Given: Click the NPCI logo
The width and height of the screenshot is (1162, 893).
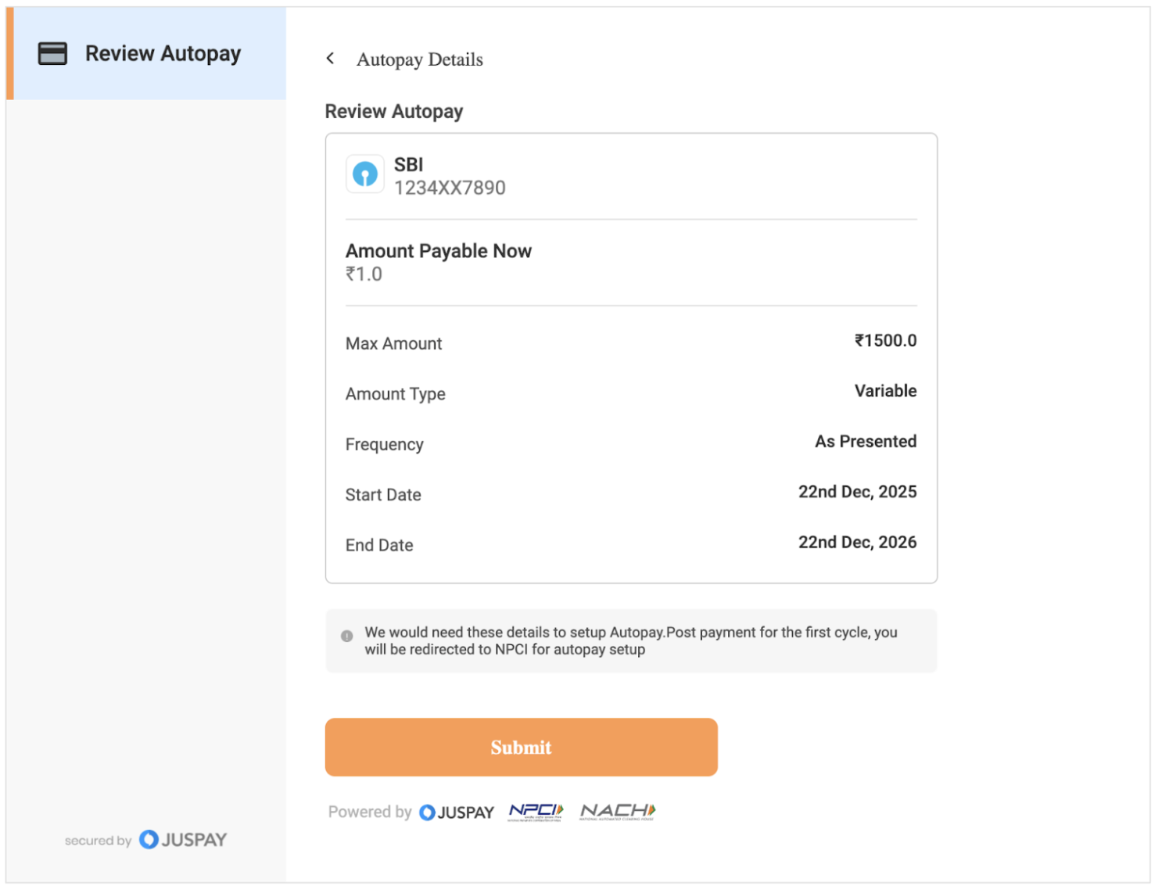Looking at the screenshot, I should click(x=536, y=812).
